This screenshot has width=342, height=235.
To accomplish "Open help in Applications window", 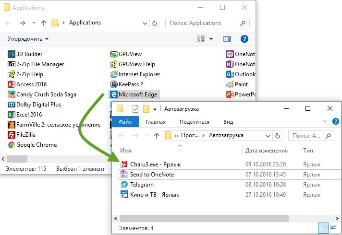I will [244, 39].
